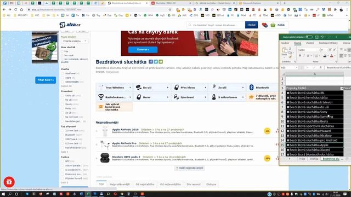
Task: Expand the Sportovní category tile
Action: coord(190,97)
